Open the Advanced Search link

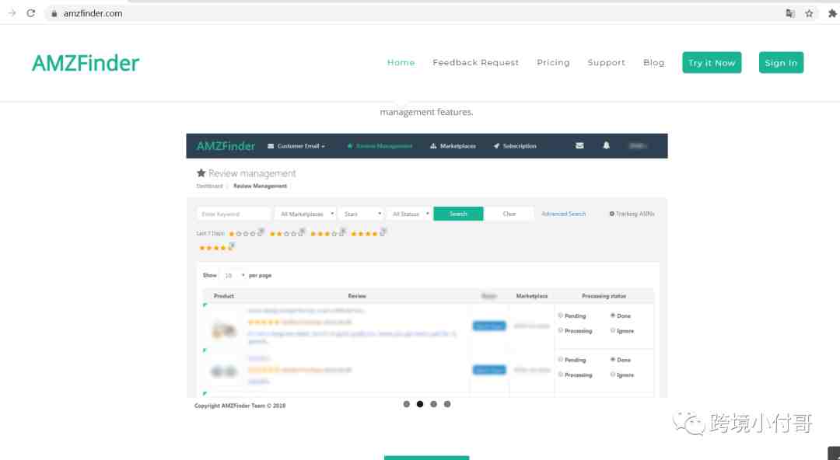tap(564, 214)
